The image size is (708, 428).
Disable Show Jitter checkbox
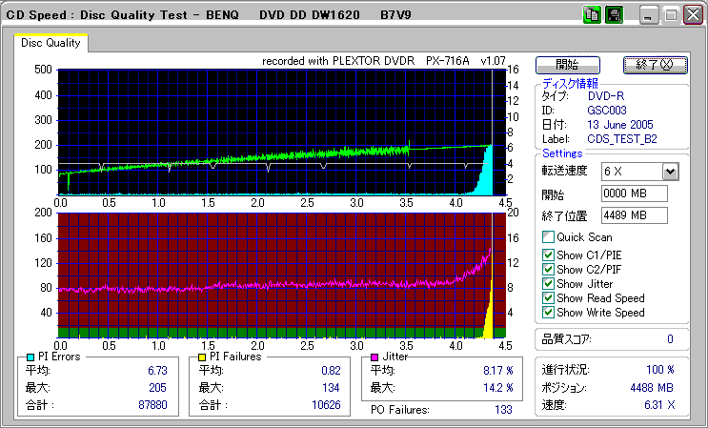coord(548,284)
